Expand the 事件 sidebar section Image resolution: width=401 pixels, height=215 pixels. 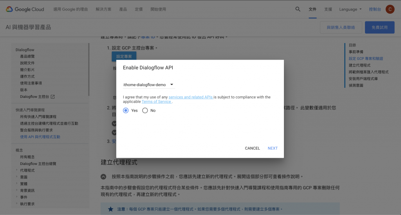(x=17, y=197)
